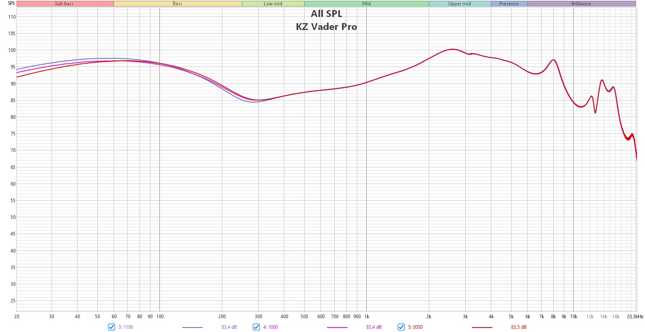The height and width of the screenshot is (332, 645).
Task: Click the 16k frequency axis label
Action: click(616, 317)
